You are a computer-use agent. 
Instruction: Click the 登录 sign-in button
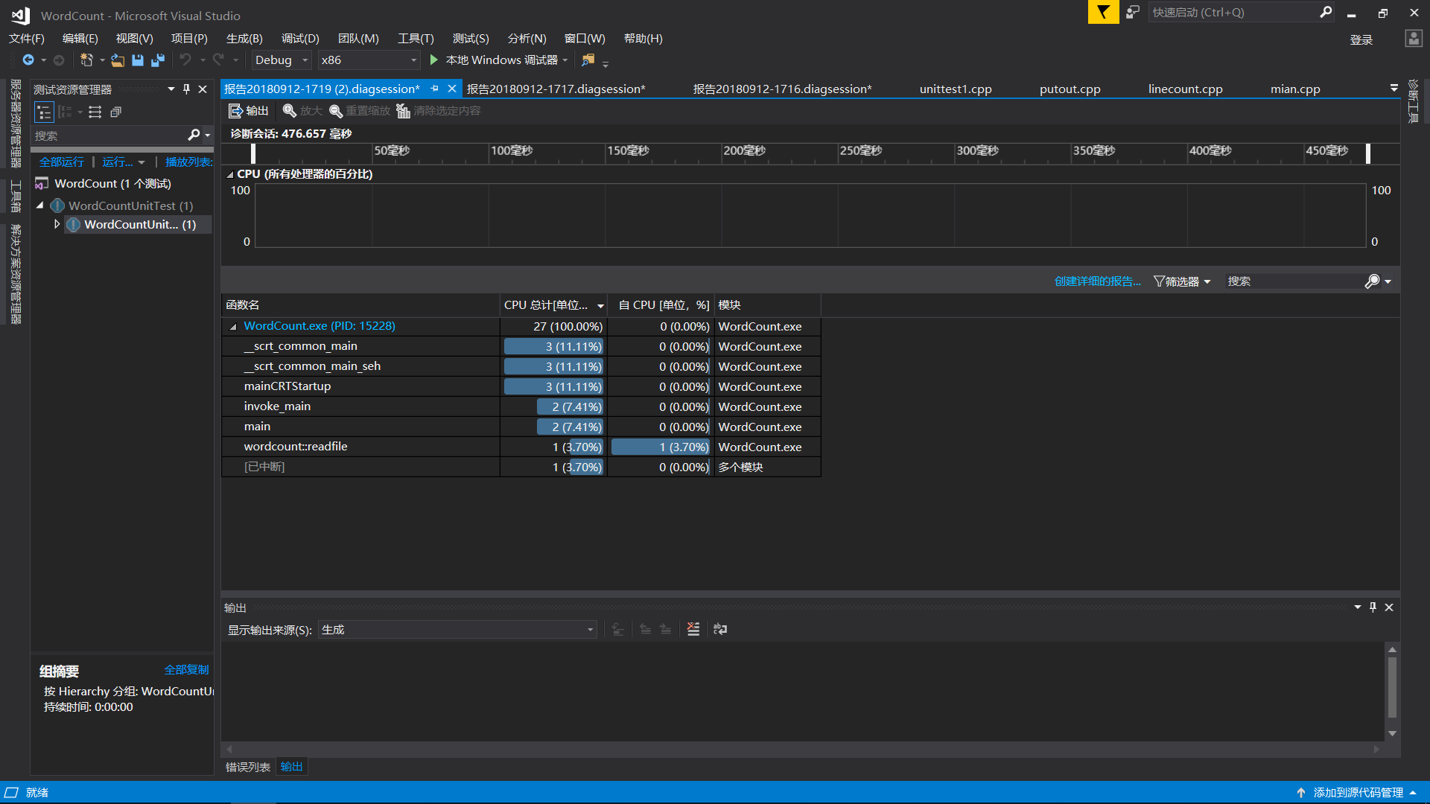tap(1361, 40)
